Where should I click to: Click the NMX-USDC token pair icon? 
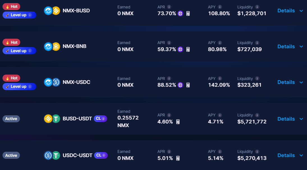tap(52, 82)
